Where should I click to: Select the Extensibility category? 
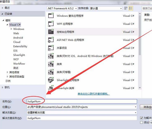[x=20, y=46]
